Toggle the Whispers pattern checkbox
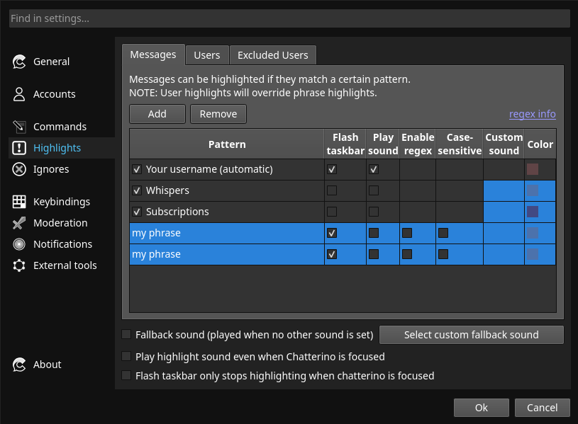Image resolution: width=578 pixels, height=424 pixels. (137, 190)
